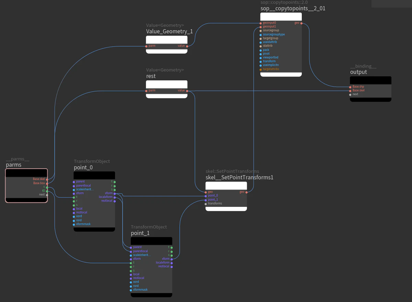
Task: Click value output port on Value_Geometry_1
Action: [187, 46]
